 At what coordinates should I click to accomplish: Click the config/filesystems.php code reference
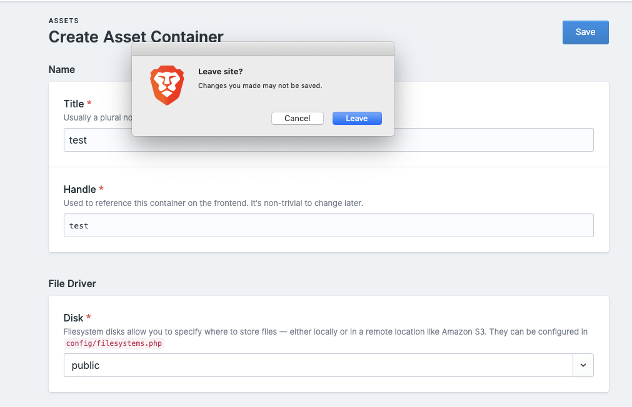[x=114, y=343]
